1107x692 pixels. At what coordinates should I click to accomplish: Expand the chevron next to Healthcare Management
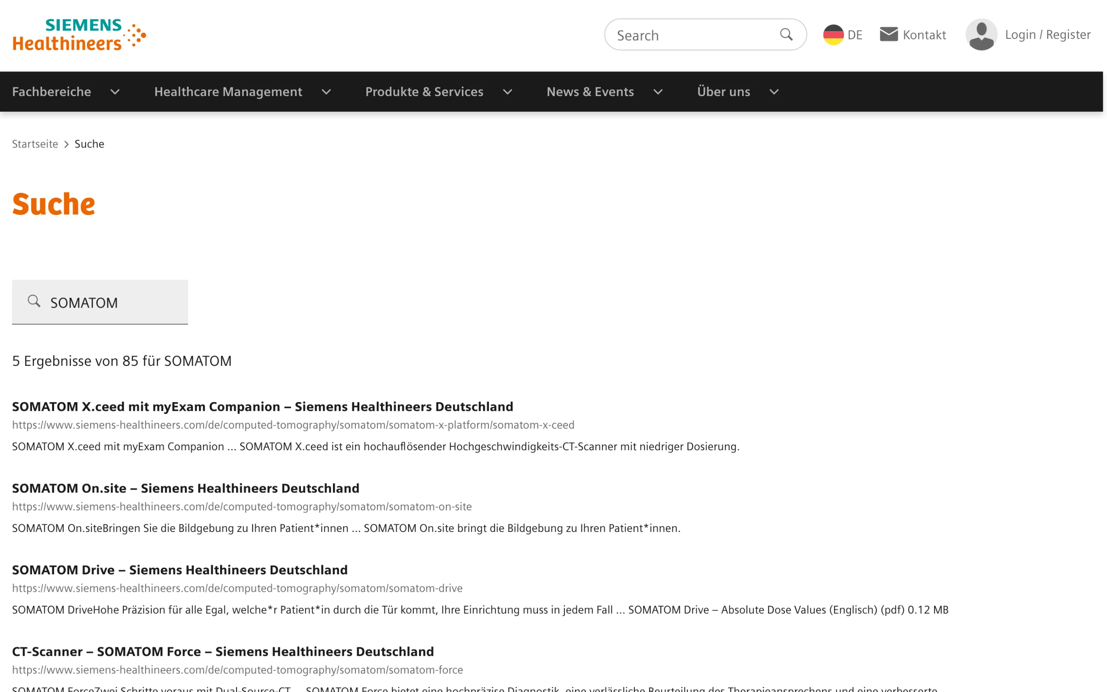pyautogui.click(x=326, y=92)
